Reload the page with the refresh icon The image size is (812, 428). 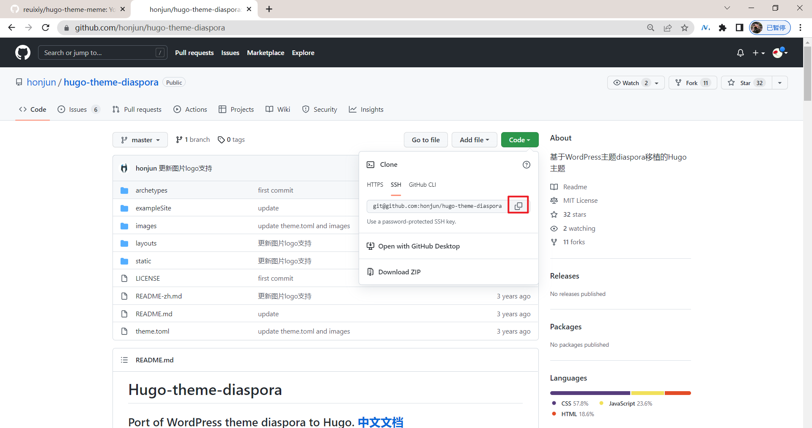point(46,28)
